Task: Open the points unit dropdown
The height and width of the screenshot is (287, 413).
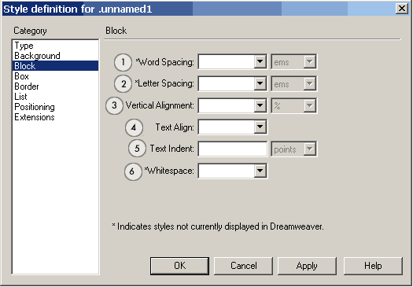Action: (x=294, y=149)
